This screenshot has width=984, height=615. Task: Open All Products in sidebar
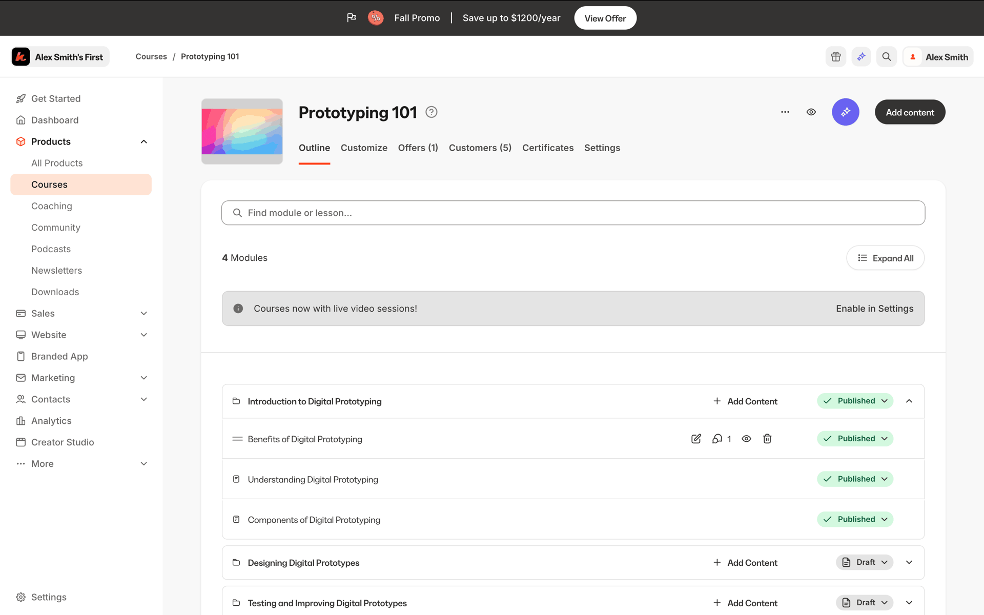pos(81,163)
